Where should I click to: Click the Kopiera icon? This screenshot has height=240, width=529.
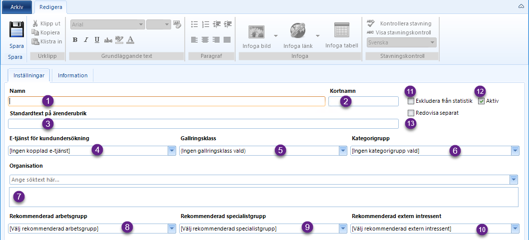(35, 32)
